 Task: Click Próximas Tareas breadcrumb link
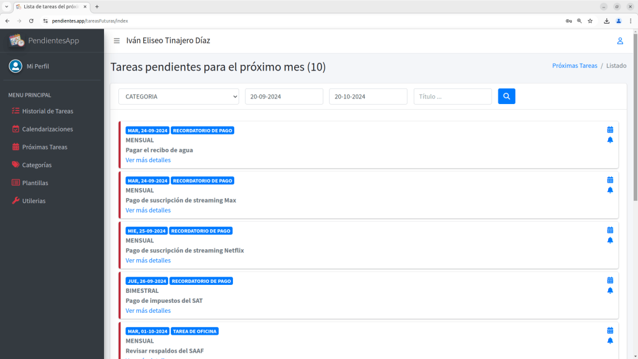[574, 65]
